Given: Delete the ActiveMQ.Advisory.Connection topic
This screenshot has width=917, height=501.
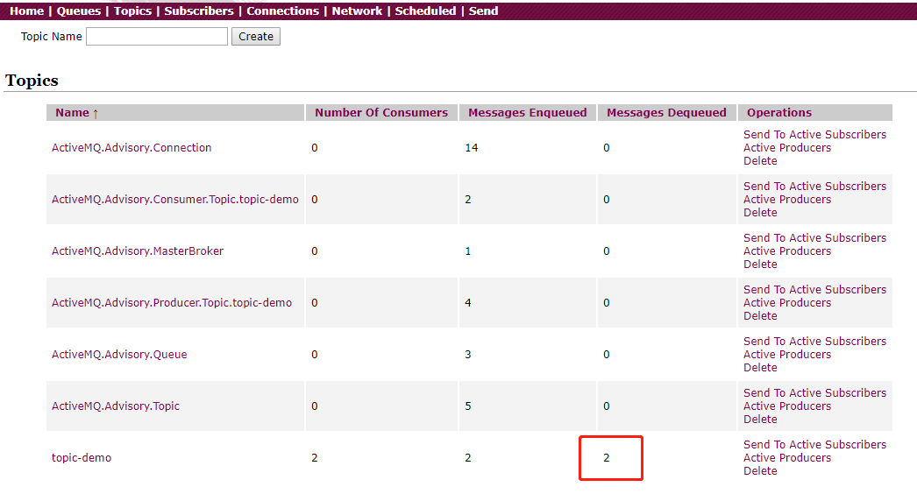Looking at the screenshot, I should pyautogui.click(x=760, y=161).
